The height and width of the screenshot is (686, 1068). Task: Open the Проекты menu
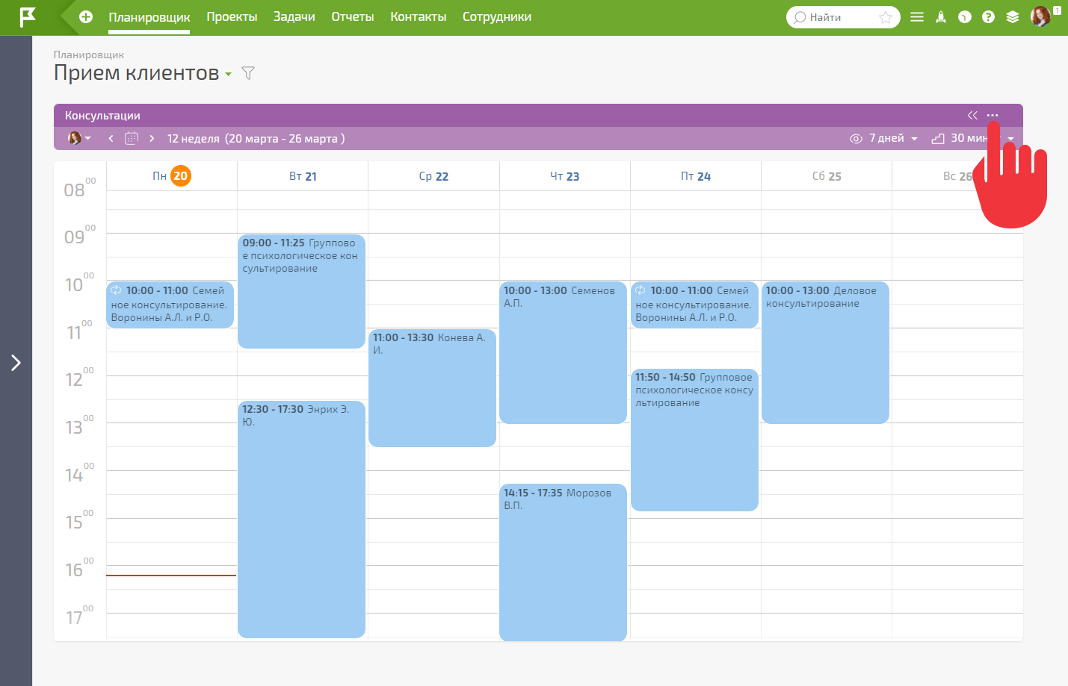click(x=232, y=16)
